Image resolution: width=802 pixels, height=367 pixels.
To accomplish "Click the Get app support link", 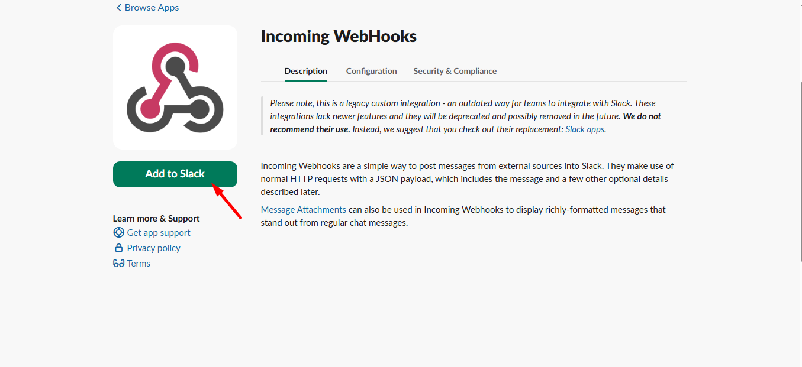I will [158, 232].
